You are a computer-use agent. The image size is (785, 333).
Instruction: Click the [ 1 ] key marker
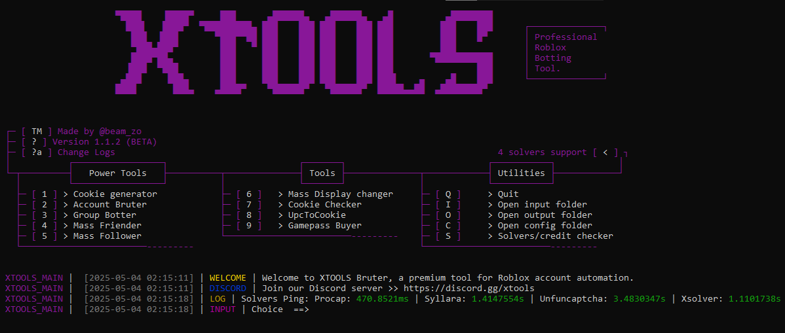tap(45, 194)
